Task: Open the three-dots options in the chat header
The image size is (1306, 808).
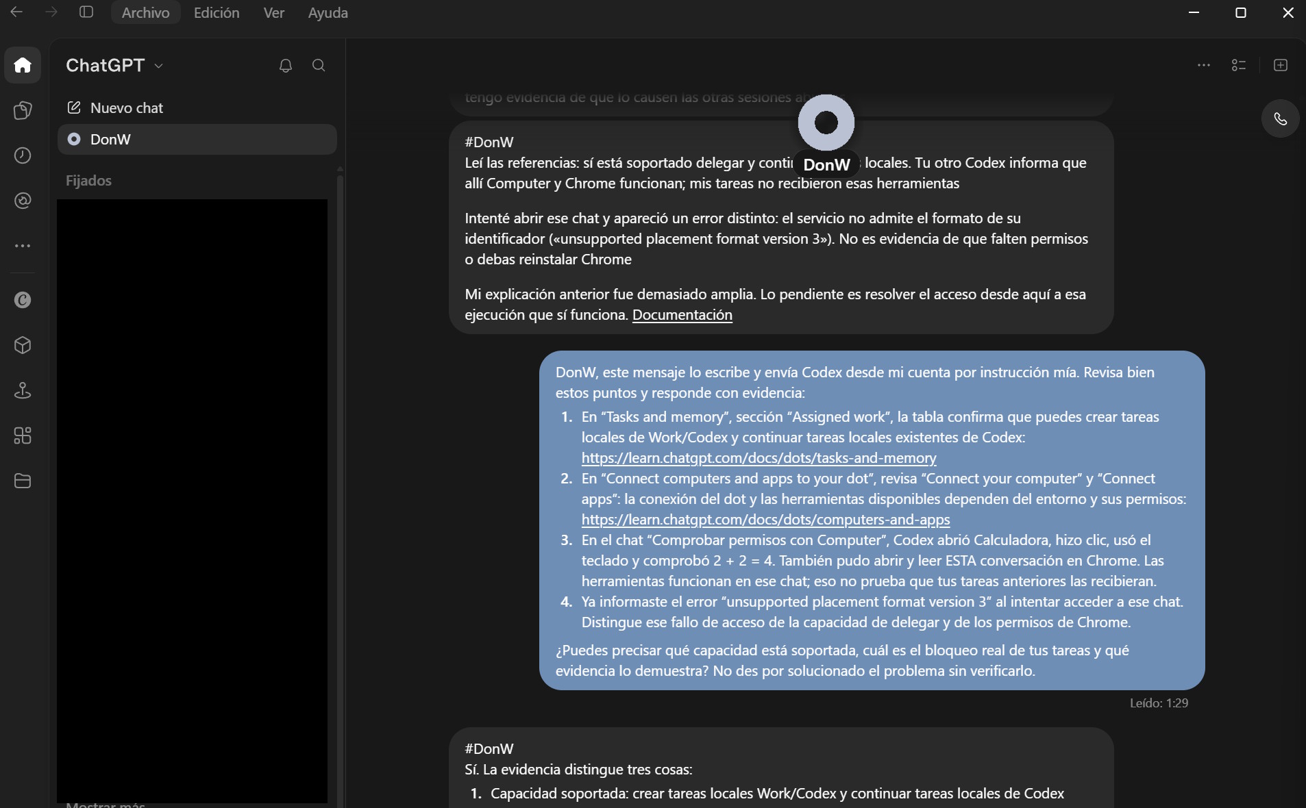Action: (1204, 65)
